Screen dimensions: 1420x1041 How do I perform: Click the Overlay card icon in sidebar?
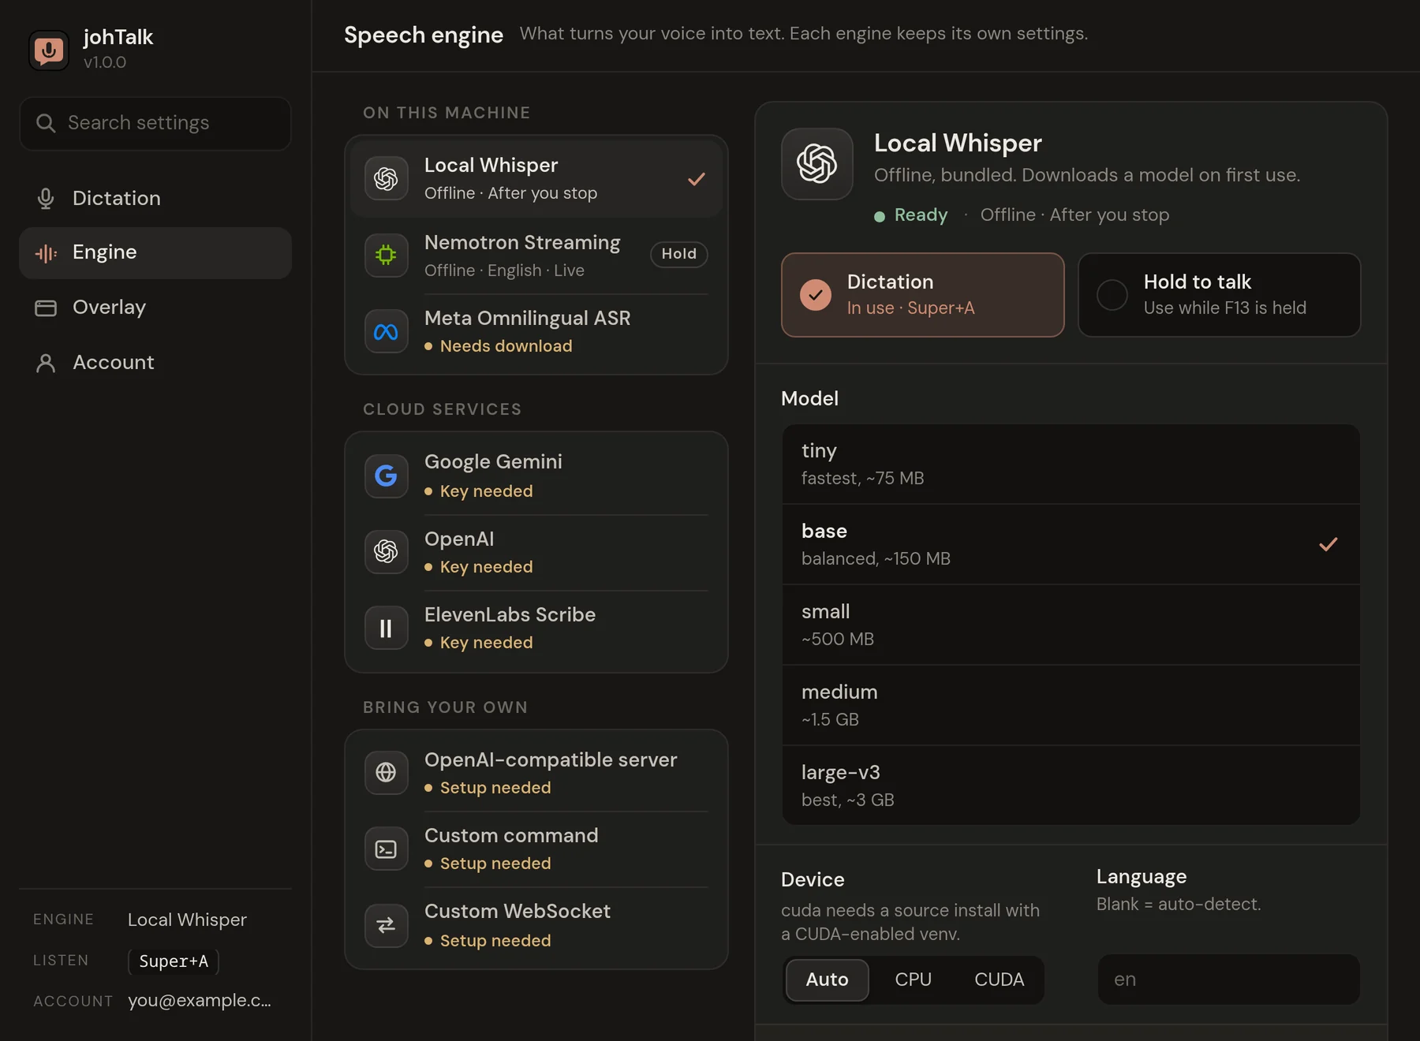pos(46,308)
